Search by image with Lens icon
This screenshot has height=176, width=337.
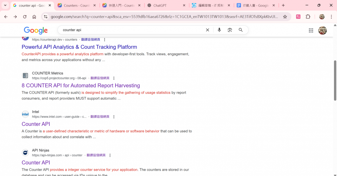point(230,30)
